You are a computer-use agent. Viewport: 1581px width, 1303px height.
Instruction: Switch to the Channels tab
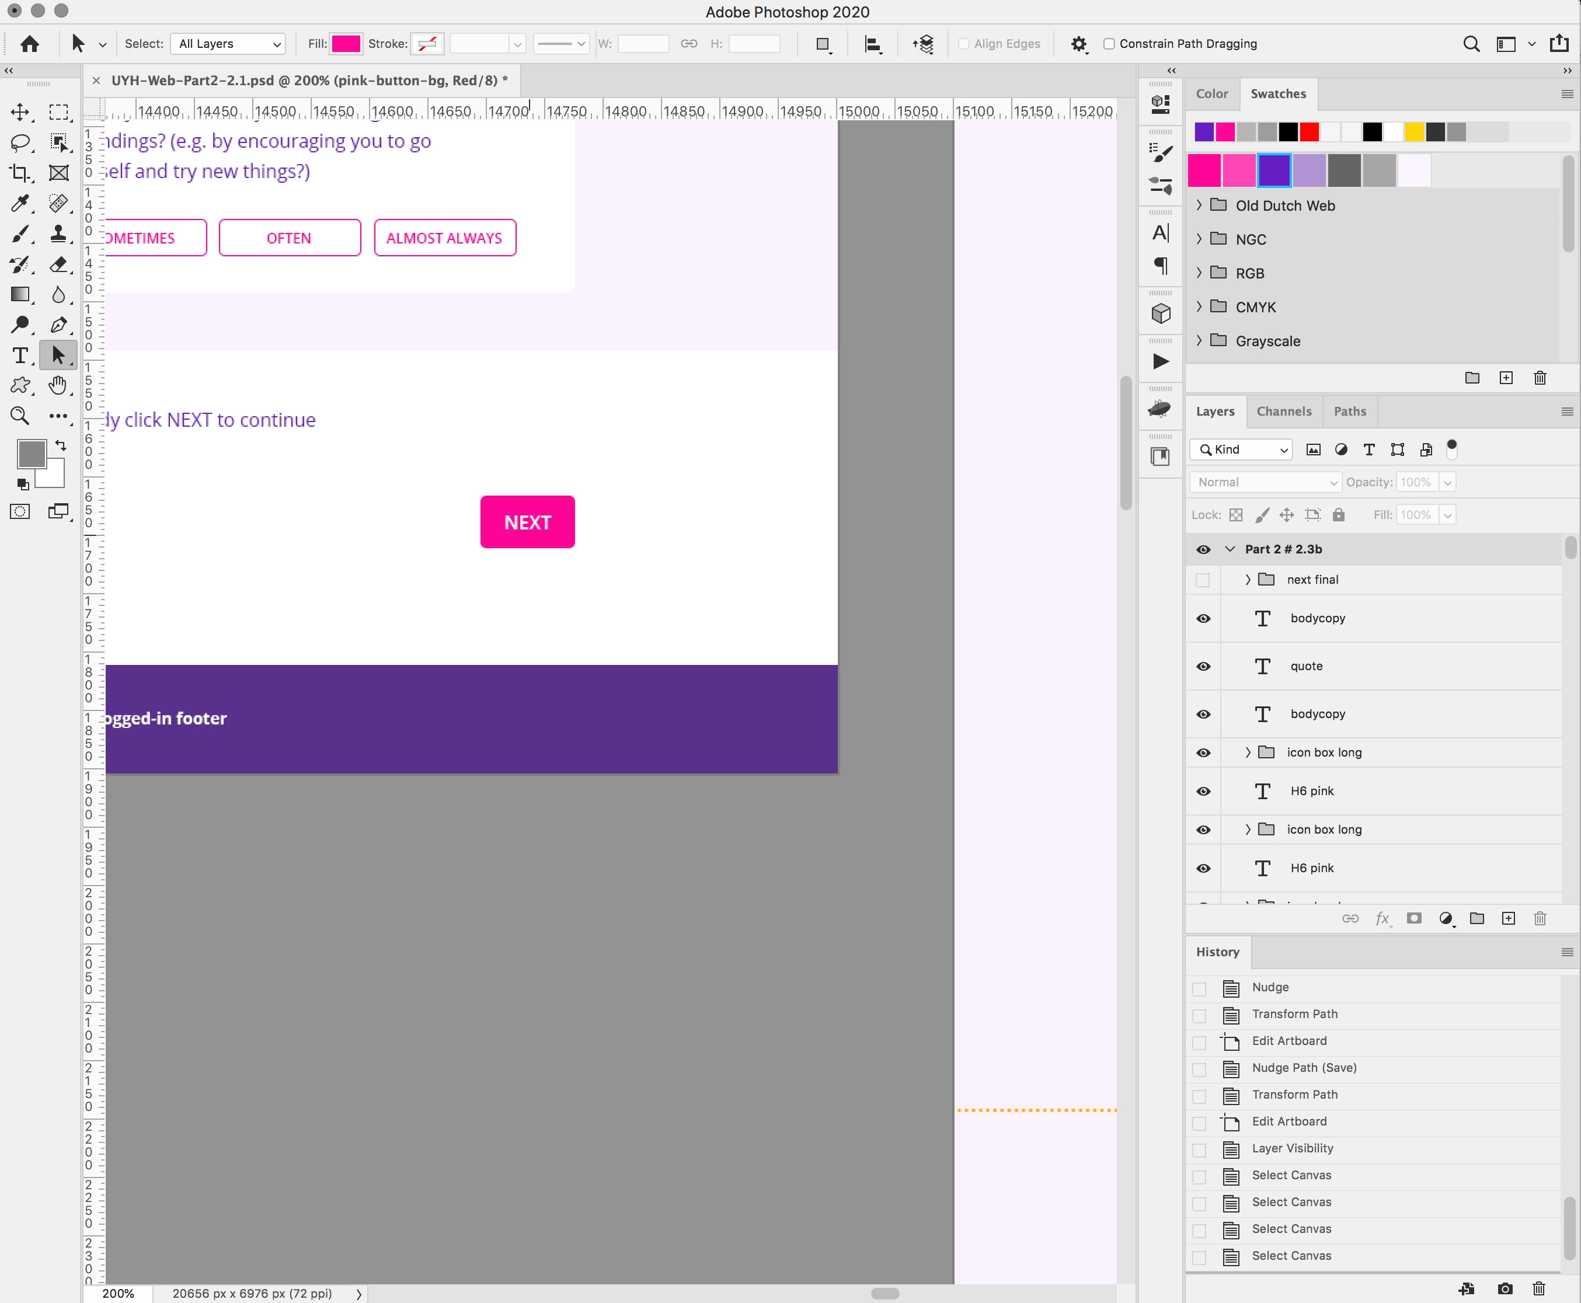[1284, 412]
